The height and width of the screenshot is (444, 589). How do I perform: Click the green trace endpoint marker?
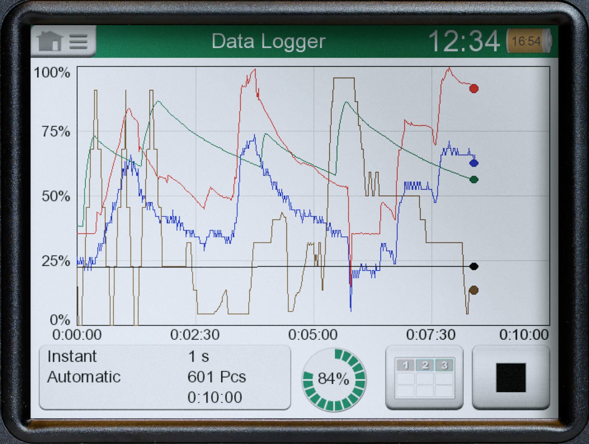click(x=474, y=179)
